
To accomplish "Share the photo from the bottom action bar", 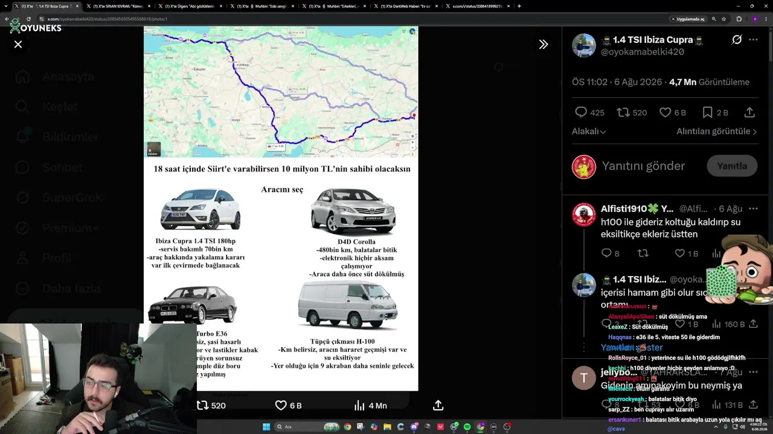I will (438, 406).
